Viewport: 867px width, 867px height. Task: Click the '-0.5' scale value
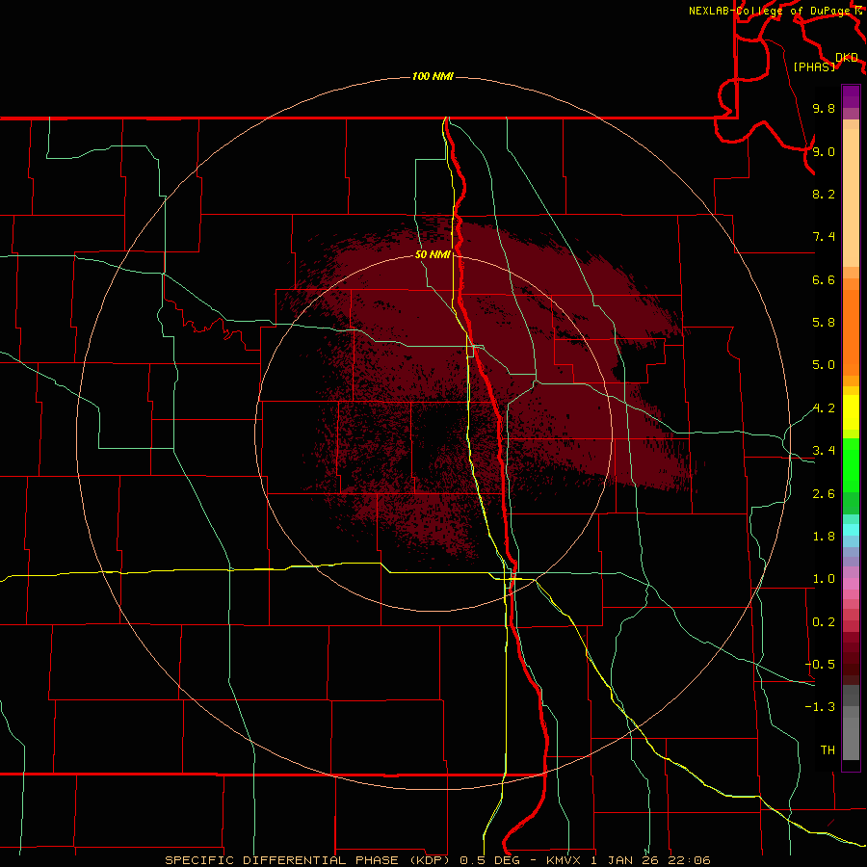tap(820, 664)
